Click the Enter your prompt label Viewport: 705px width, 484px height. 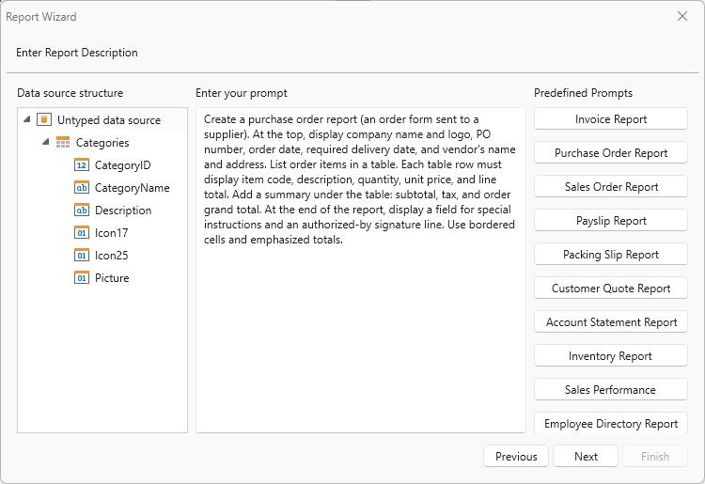tap(242, 93)
